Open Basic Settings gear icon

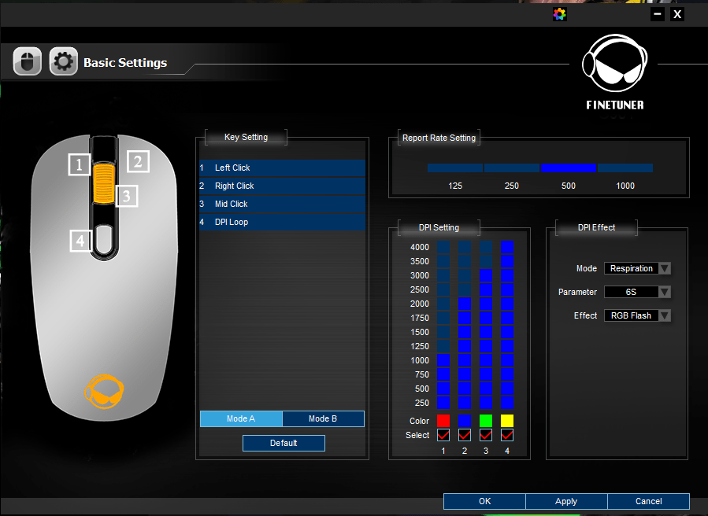point(64,61)
